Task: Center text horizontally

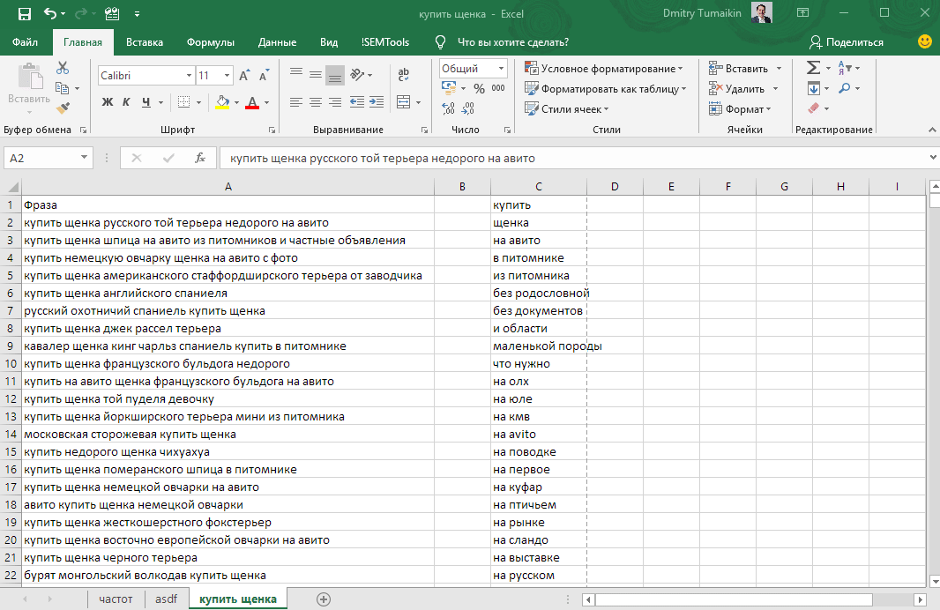Action: (x=316, y=102)
